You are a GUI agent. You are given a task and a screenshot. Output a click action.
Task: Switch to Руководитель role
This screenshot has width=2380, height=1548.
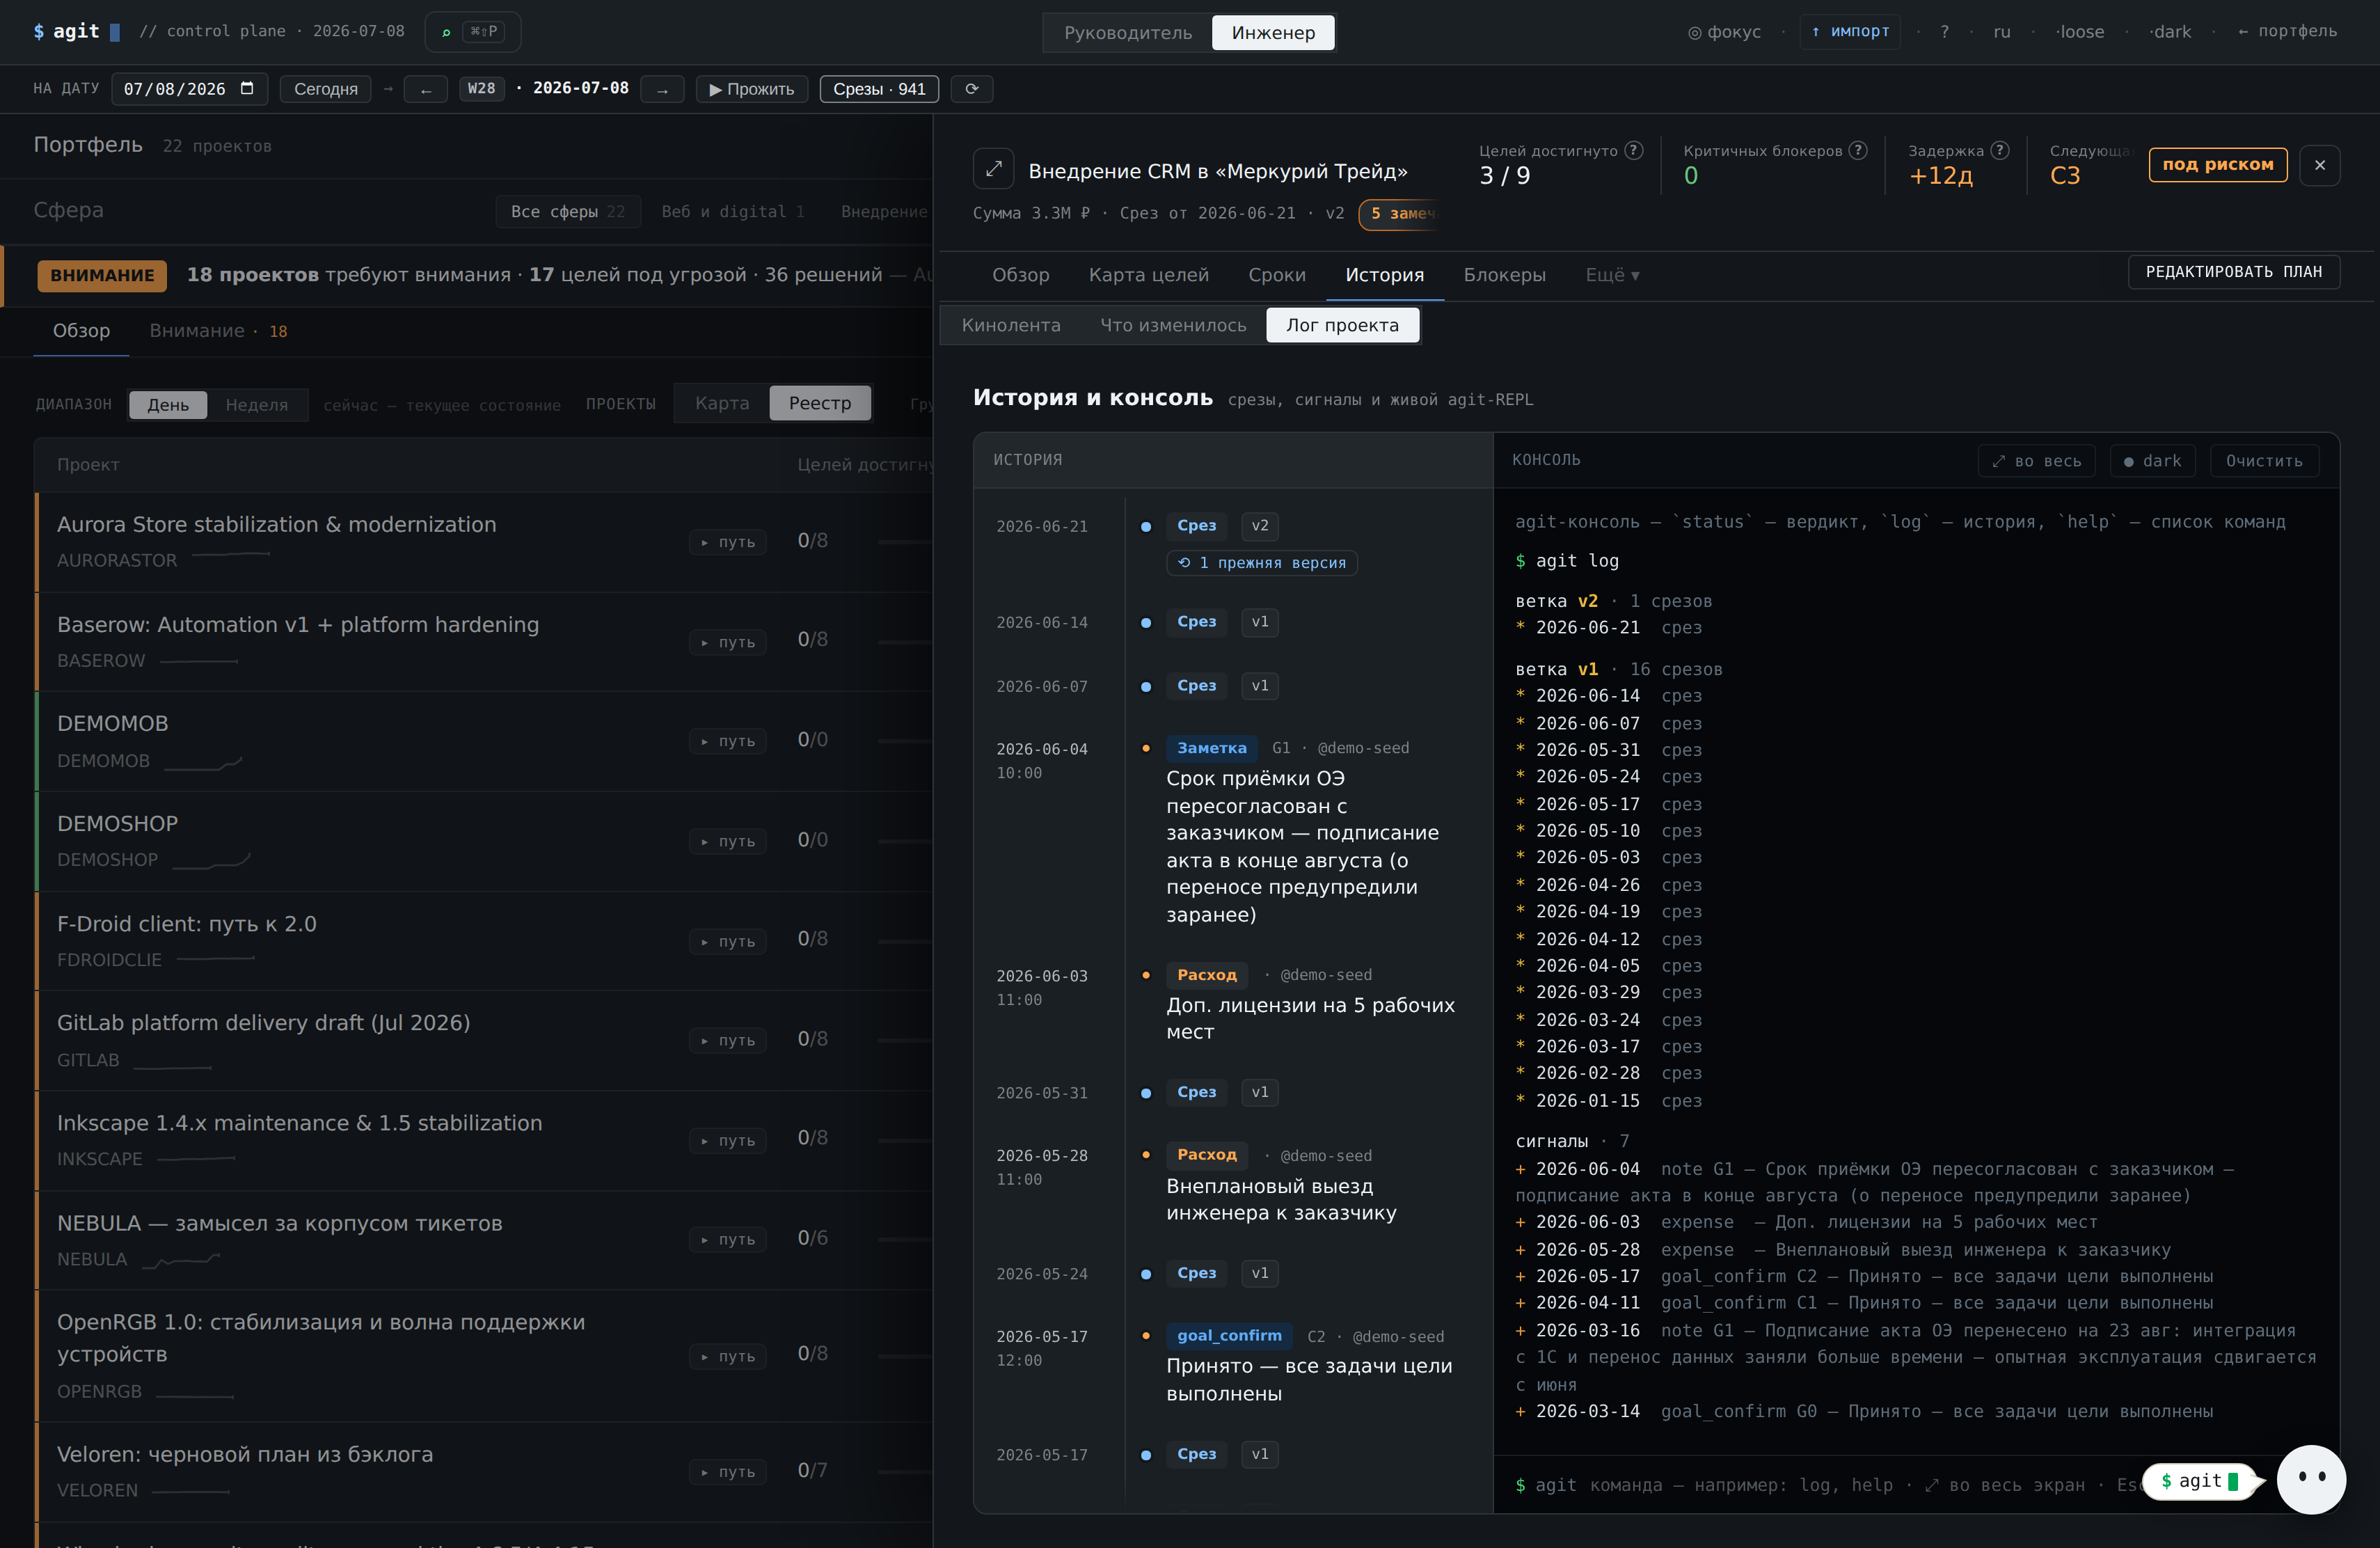coord(1127,33)
